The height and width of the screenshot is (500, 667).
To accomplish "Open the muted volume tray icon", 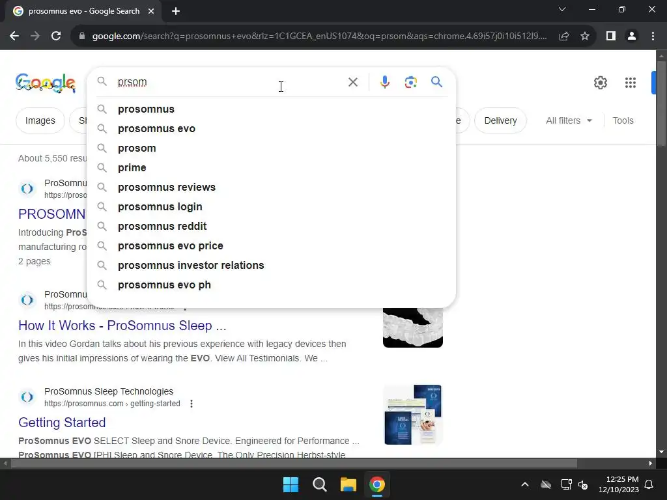I will pyautogui.click(x=583, y=484).
